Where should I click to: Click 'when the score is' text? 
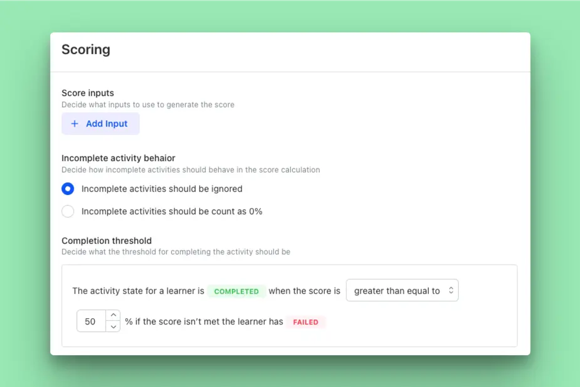click(x=304, y=291)
